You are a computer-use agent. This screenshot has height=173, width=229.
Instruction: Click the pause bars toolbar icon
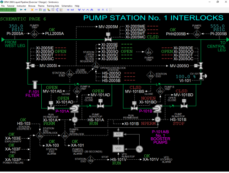point(110,10)
